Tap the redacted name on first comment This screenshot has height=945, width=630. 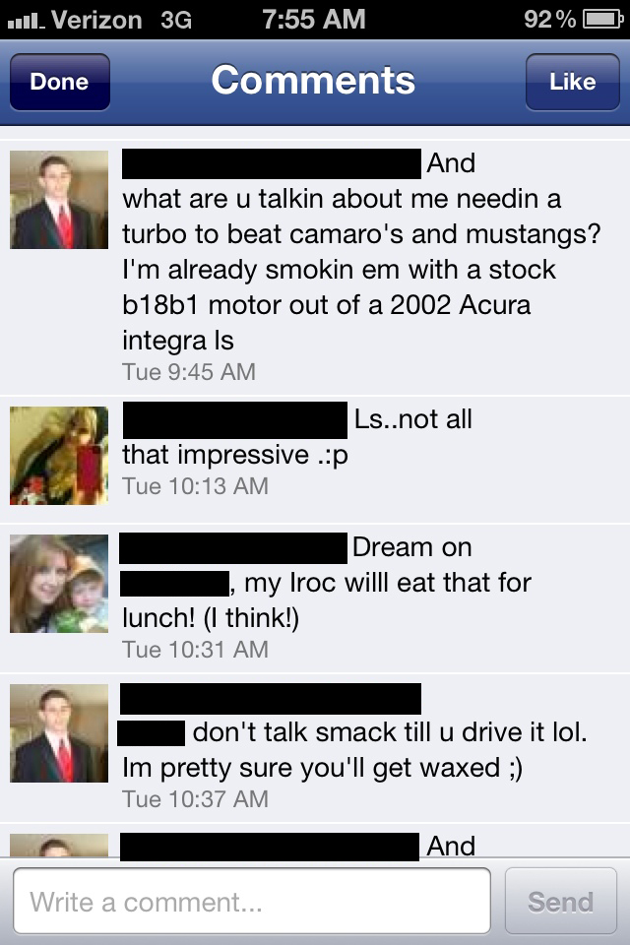coord(272,163)
